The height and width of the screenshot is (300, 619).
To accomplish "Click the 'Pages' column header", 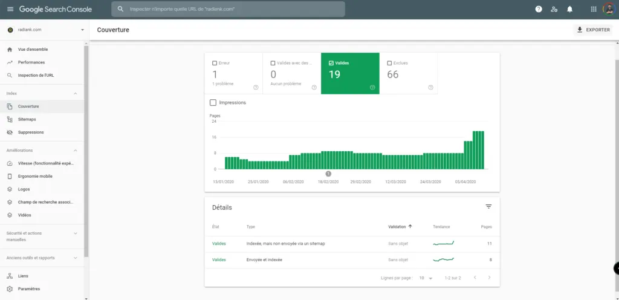I will [x=487, y=227].
